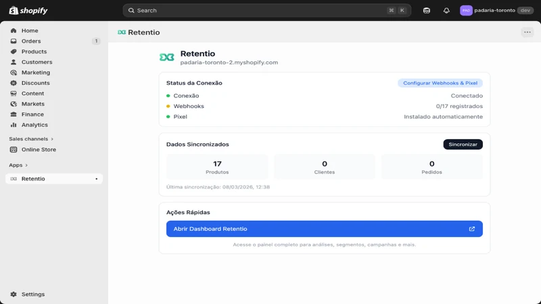Click the Orders inbox icon

[14, 41]
